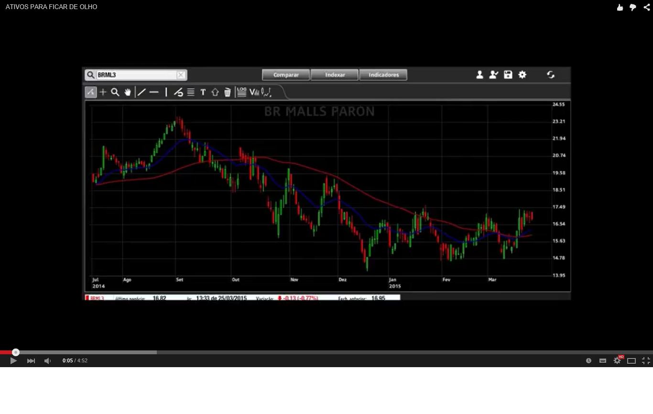Viewport: 653px width, 414px height.
Task: Open the video quality settings gear
Action: 617,361
